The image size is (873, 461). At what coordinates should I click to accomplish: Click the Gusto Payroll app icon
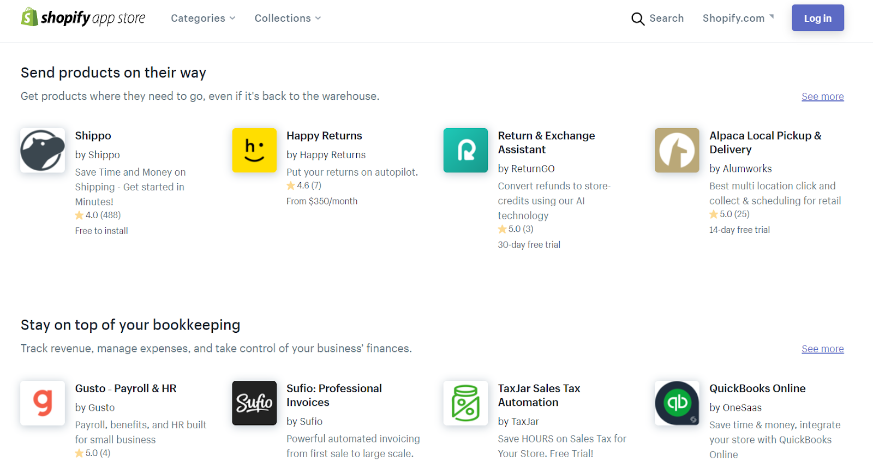point(43,403)
